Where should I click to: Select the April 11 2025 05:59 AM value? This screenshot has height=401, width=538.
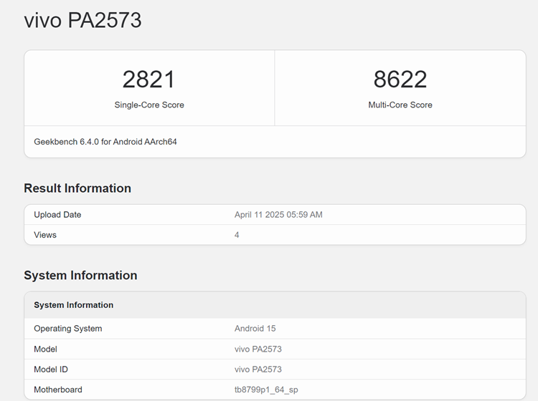(x=278, y=215)
